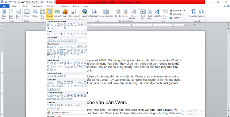Select the Smiley Face in Basic Shapes
Screen dimensions: 230x117
click(65, 54)
